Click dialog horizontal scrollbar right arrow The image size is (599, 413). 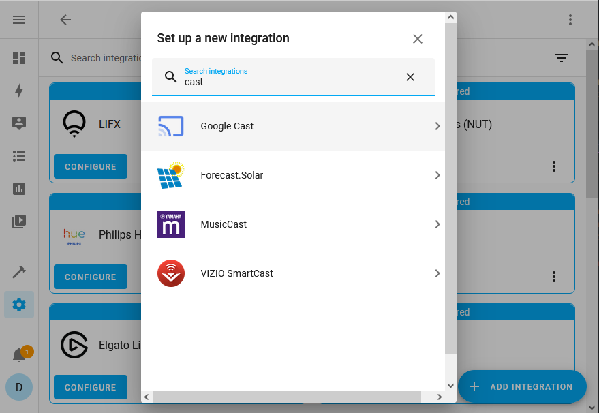[440, 397]
